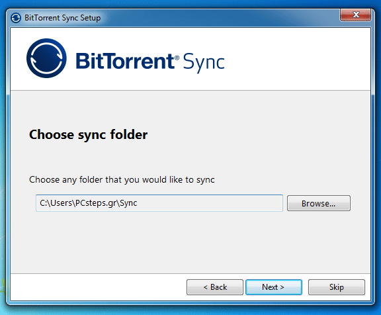The width and height of the screenshot is (381, 315).
Task: Skip the sync folder selection step
Action: click(x=337, y=287)
